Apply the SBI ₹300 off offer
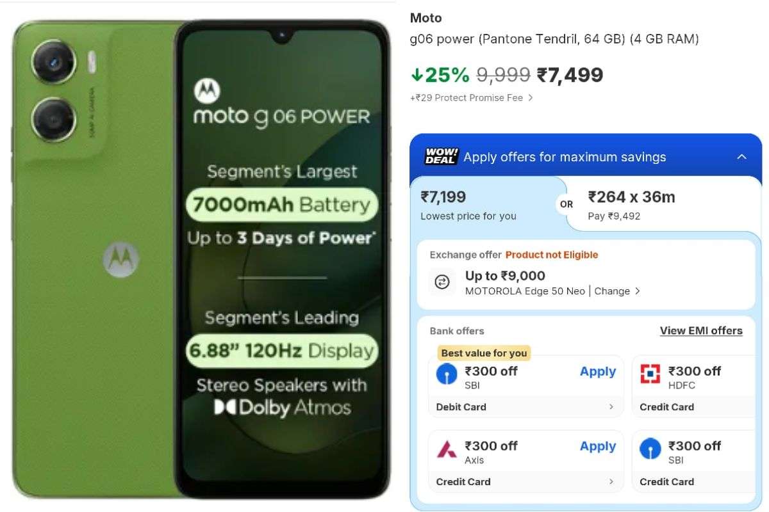Viewport: 769px width, 512px height. pyautogui.click(x=597, y=371)
